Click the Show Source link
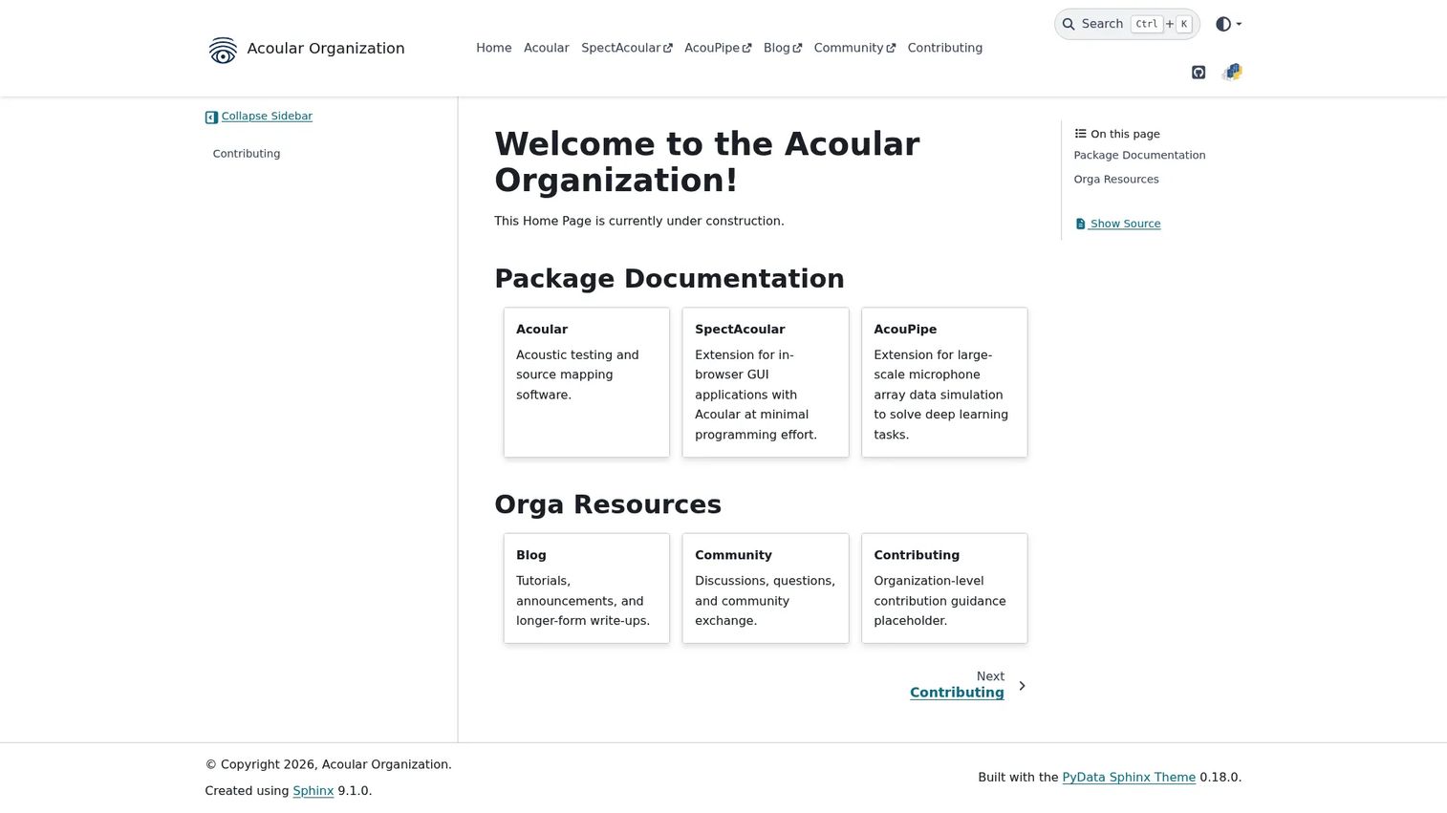This screenshot has width=1447, height=813. point(1118,224)
